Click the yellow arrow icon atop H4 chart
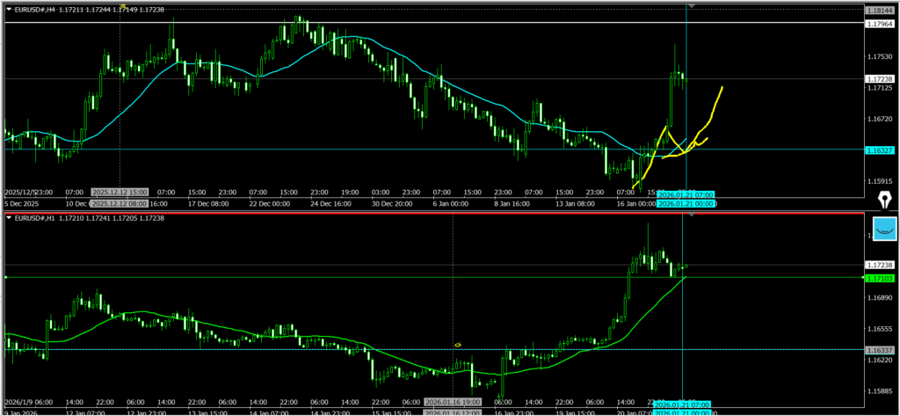Image resolution: width=900 pixels, height=416 pixels. pyautogui.click(x=124, y=7)
